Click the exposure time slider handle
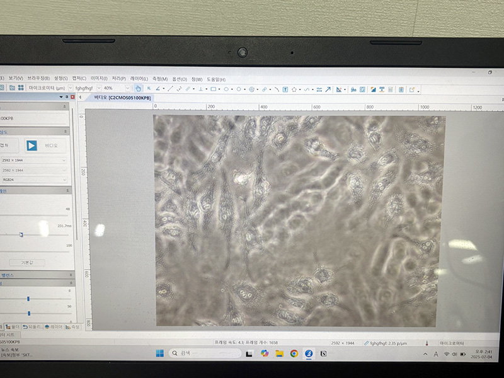Screen dimensions: 504x378 tap(21, 234)
